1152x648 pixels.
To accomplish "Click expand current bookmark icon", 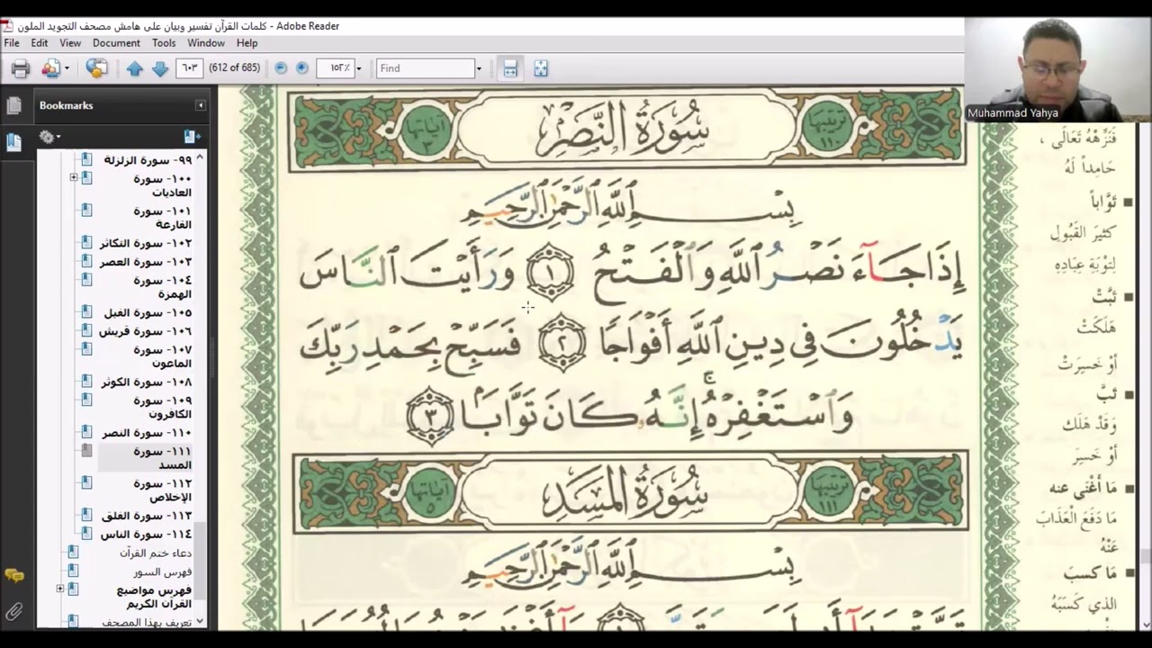I will point(192,137).
